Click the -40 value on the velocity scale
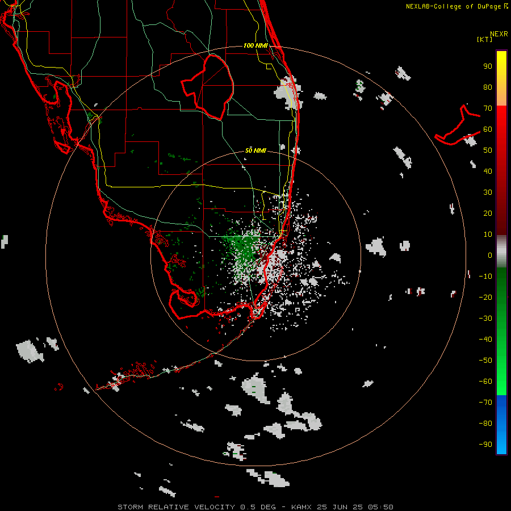Image resolution: width=511 pixels, height=511 pixels. (485, 340)
